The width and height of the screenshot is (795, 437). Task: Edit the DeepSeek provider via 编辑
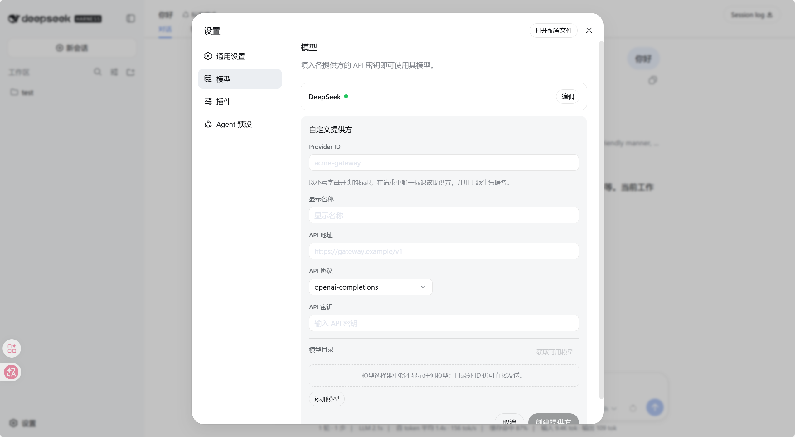point(568,97)
